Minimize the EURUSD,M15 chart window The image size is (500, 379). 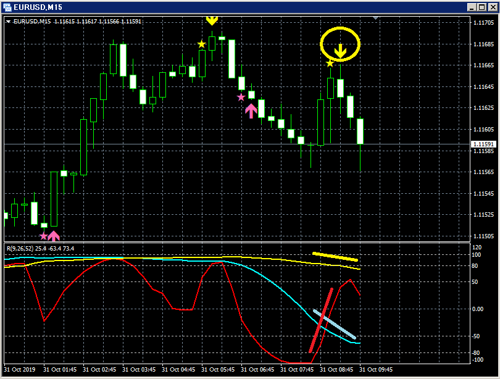tap(472, 7)
